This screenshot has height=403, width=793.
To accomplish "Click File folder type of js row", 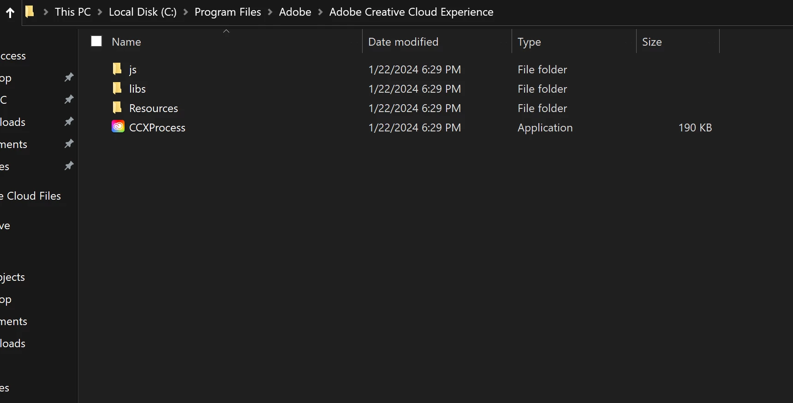I will pyautogui.click(x=542, y=70).
